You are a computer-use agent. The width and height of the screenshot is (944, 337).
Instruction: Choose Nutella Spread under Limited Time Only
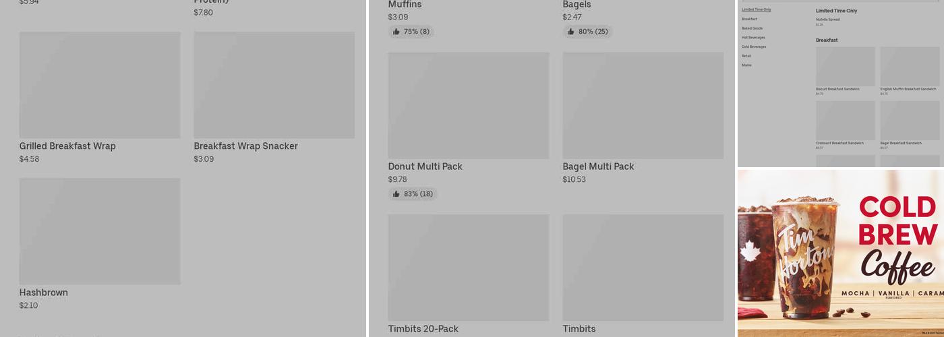(827, 20)
